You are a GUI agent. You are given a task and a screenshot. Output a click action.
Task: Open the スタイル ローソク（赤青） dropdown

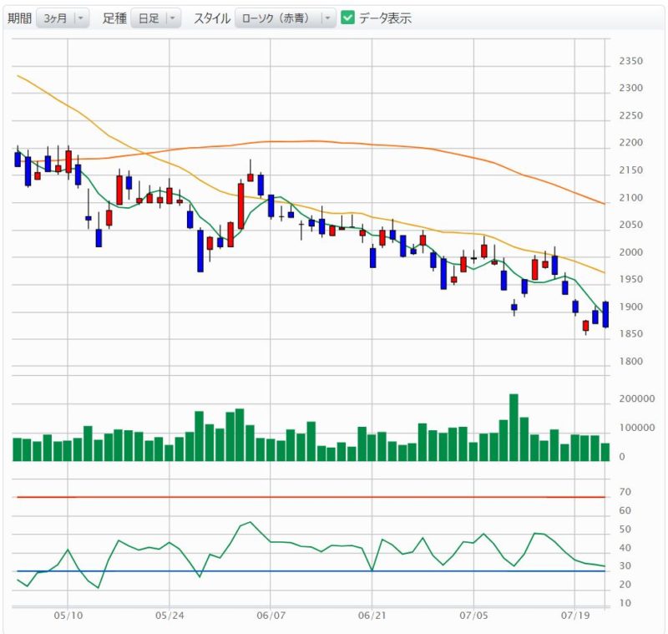click(x=285, y=18)
